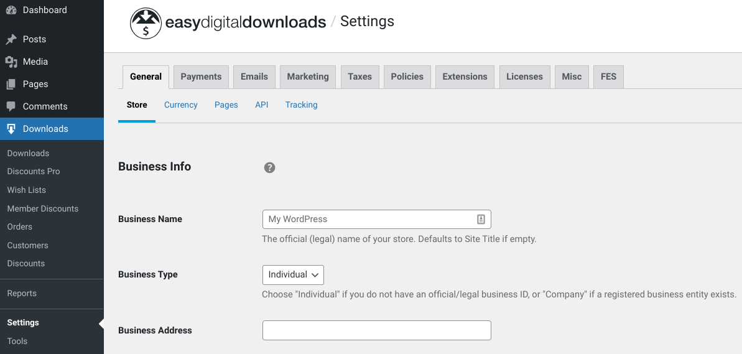The height and width of the screenshot is (354, 742).
Task: Click Settings in the Downloads submenu
Action: pyautogui.click(x=23, y=323)
